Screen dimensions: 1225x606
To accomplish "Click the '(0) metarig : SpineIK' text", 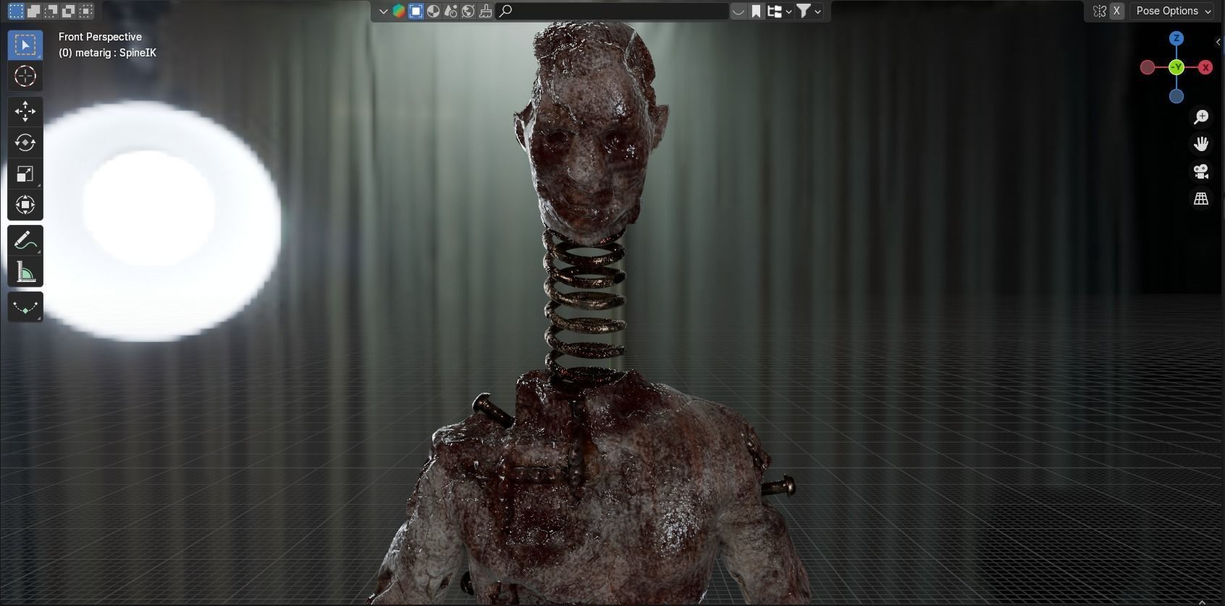I will 107,53.
